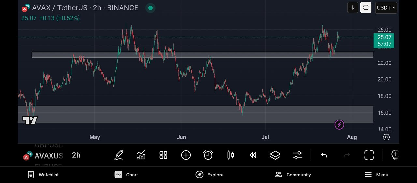Tap the Jul label on time axis

coord(265,137)
